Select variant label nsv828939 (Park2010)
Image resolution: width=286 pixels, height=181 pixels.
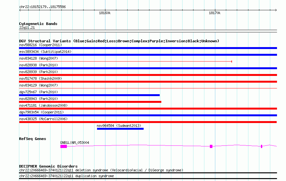(x=39, y=72)
